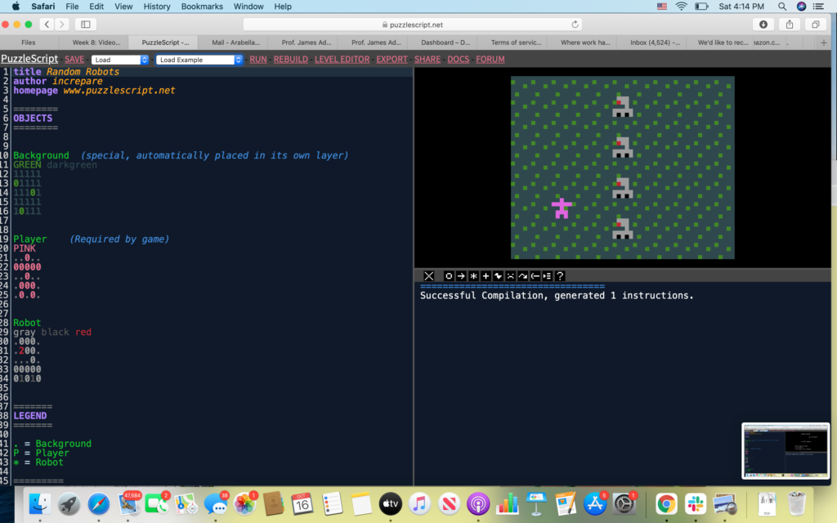Open Chrome from the dock
Image resolution: width=837 pixels, height=523 pixels.
666,503
